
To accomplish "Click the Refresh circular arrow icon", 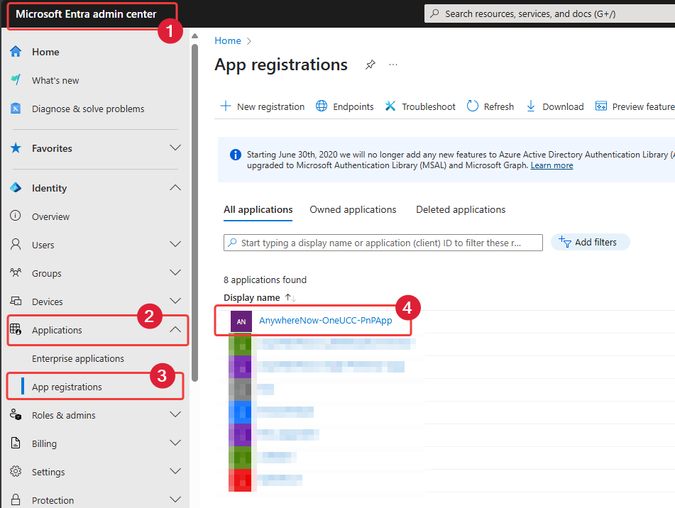I will (472, 106).
